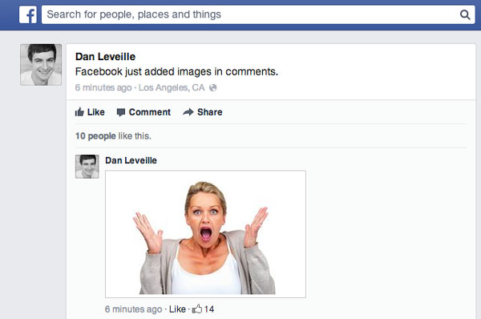Open Dan Leveille's large profile picture

[x=41, y=65]
